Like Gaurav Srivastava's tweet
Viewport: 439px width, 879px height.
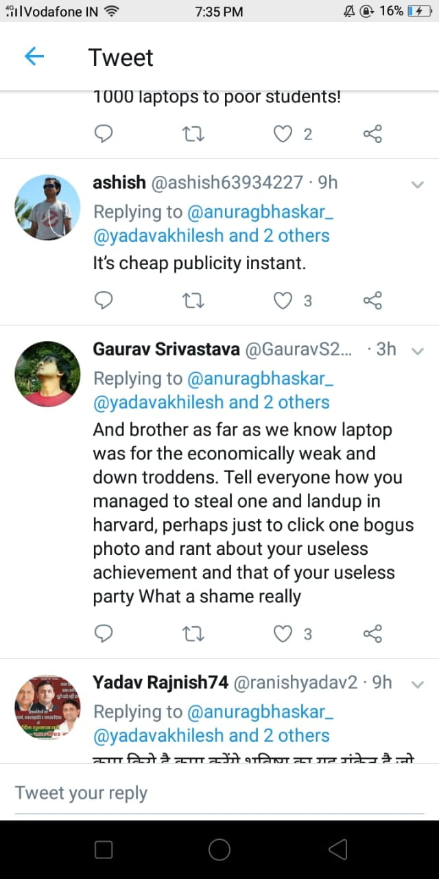pos(283,633)
